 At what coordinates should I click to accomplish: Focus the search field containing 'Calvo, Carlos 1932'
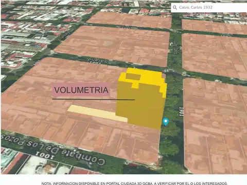209,8
